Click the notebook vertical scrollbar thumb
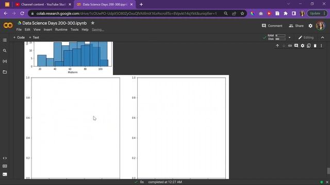 coord(328,171)
